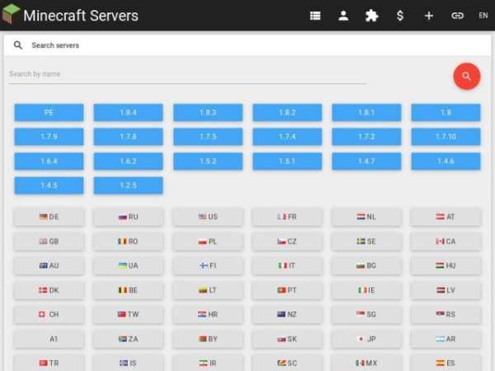Pick the 1.5.2 version button
This screenshot has width=495, height=371.
208,162
